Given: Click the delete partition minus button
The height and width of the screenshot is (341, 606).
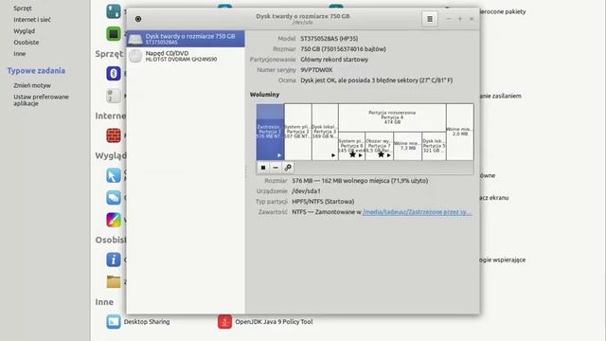Looking at the screenshot, I should click(x=276, y=168).
